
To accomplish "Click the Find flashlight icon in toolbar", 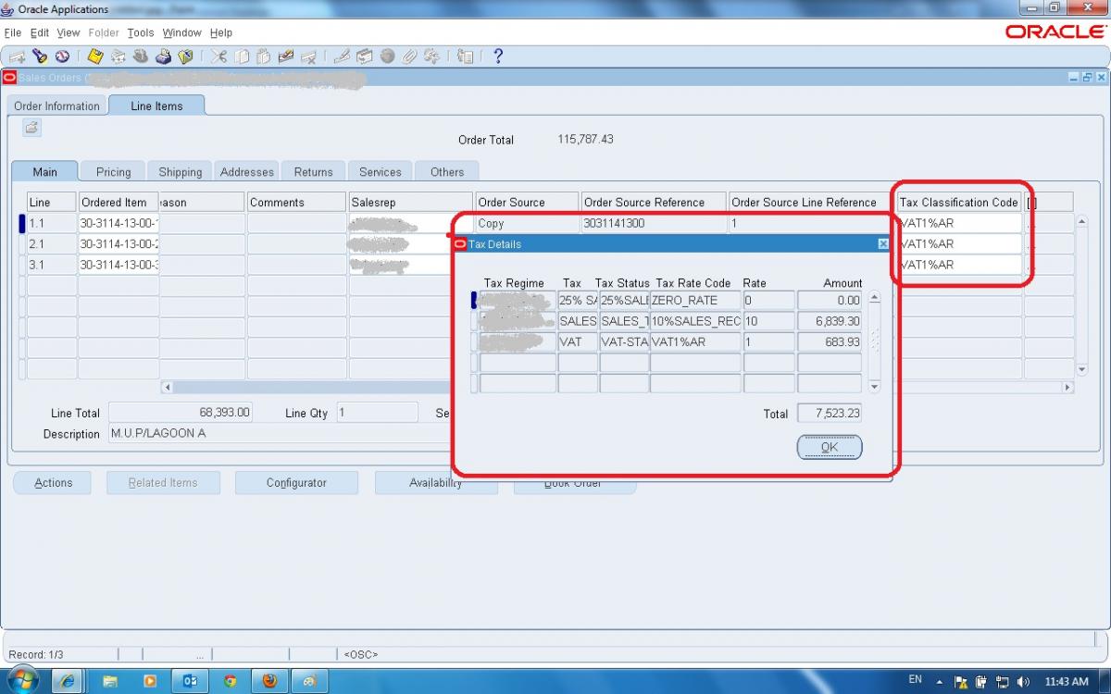I will tap(40, 56).
